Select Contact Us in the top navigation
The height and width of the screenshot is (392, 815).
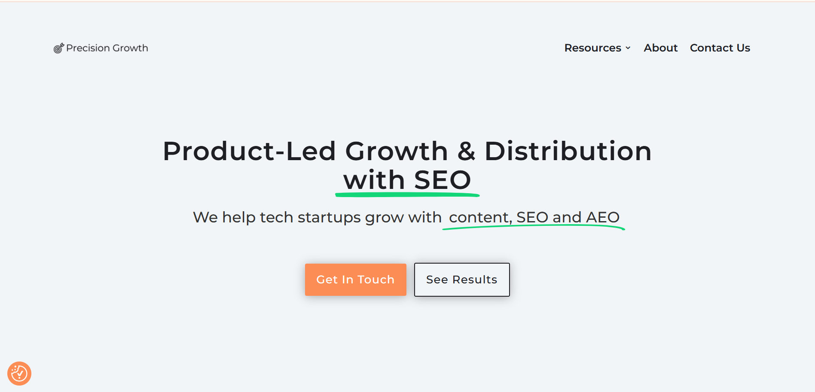720,48
